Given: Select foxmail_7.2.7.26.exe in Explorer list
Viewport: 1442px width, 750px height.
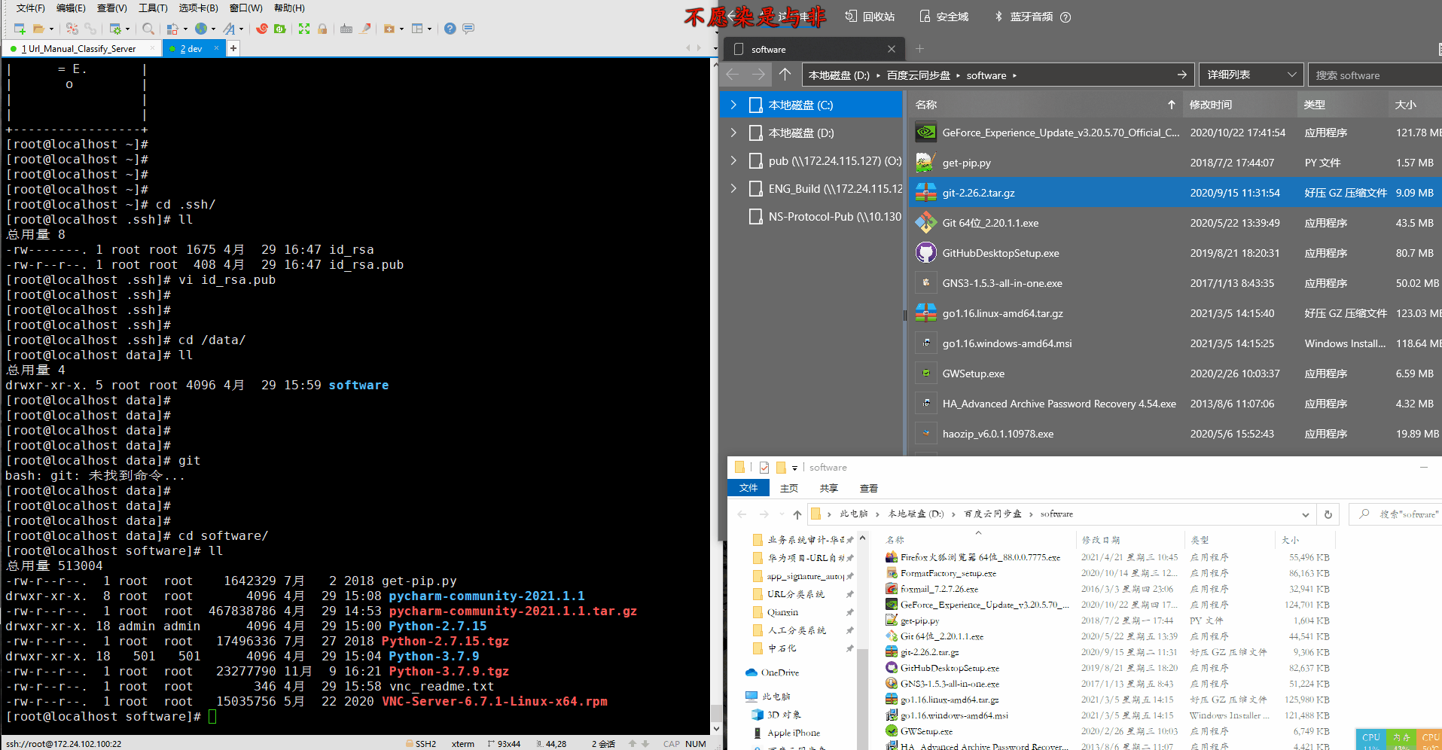Looking at the screenshot, I should [x=939, y=589].
